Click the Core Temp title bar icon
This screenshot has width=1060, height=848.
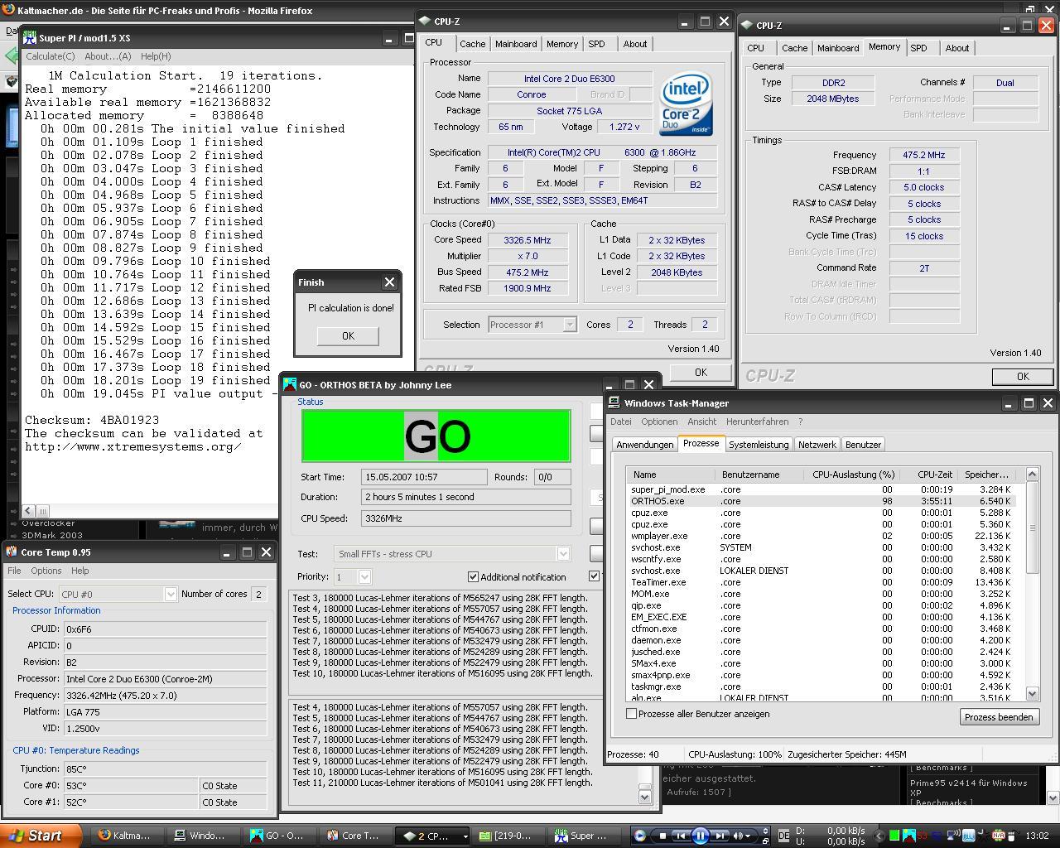[x=12, y=552]
